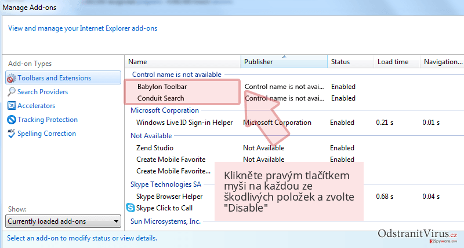Select Skype Browser Helper entry
The image size is (464, 248).
[169, 197]
